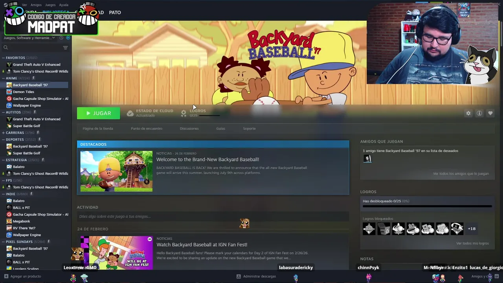
Task: Expand the CARRERAS category
Action: pos(4,132)
